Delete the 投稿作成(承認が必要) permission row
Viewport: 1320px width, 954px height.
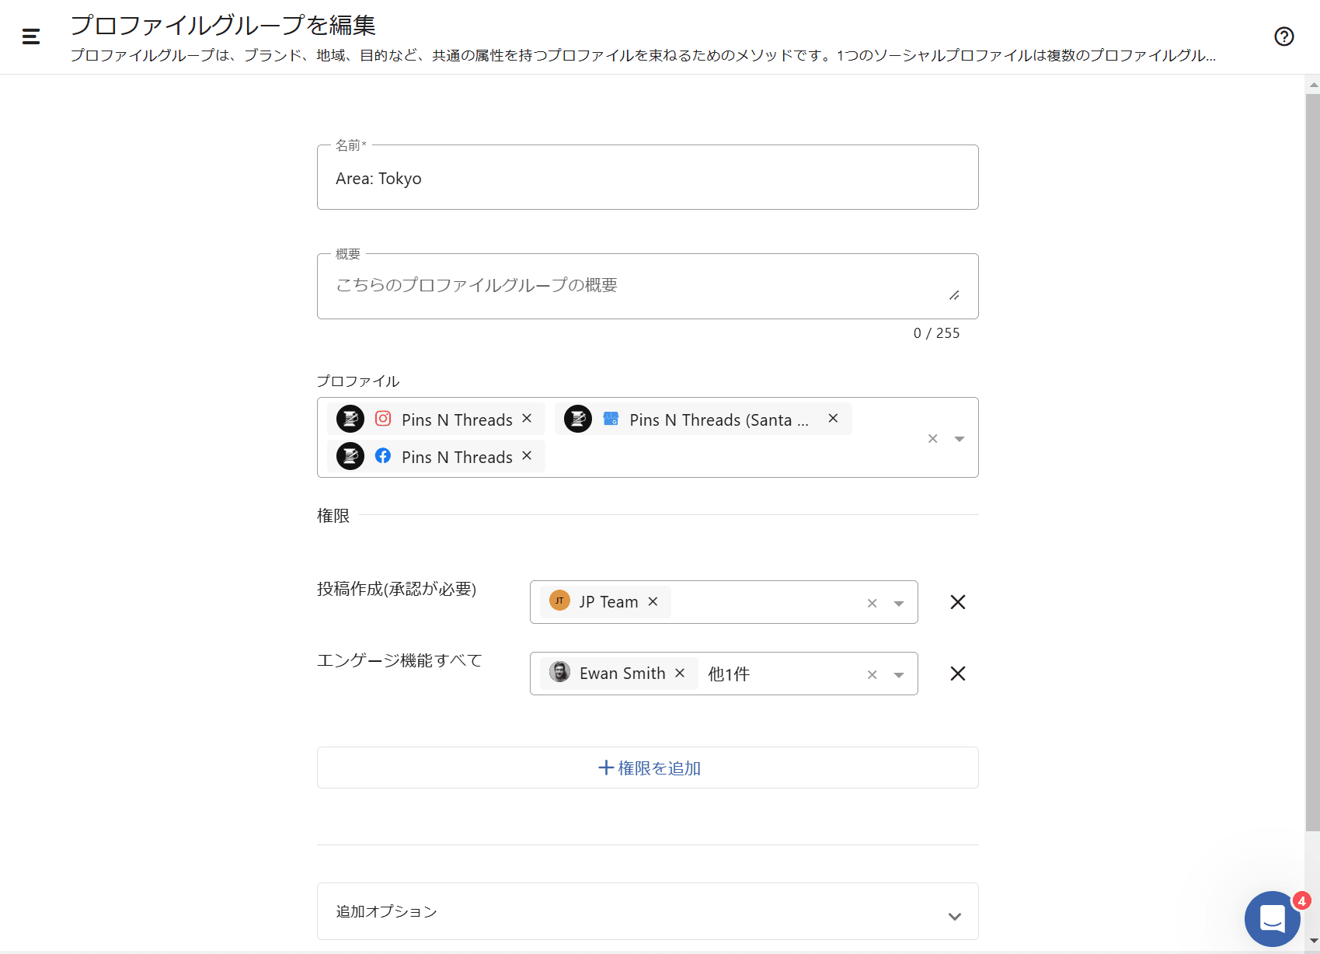958,602
